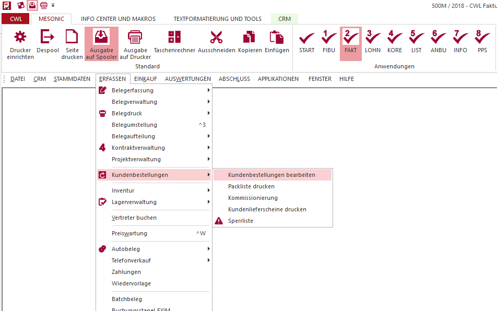Expand Lagerverwaltung submenu arrow
This screenshot has height=311, width=497.
pyautogui.click(x=208, y=202)
